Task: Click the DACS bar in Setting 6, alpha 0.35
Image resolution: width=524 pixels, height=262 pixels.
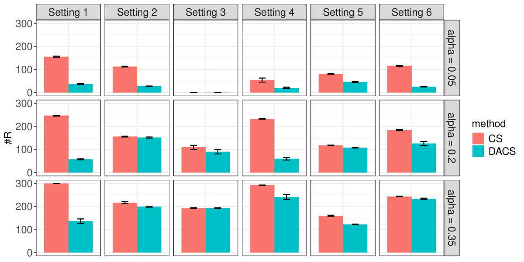Action: 424,225
